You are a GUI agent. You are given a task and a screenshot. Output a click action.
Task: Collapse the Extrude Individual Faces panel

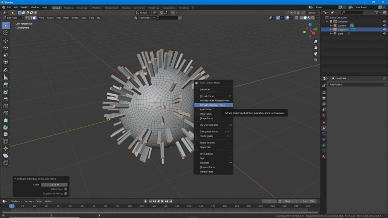coord(15,179)
